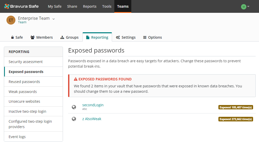Open Inactive two-step login report
Image resolution: width=259 pixels, height=146 pixels.
(x=33, y=111)
